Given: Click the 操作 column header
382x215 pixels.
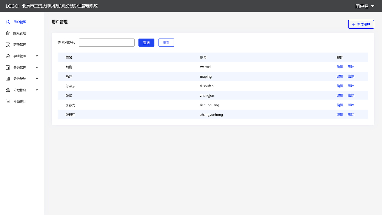Looking at the screenshot, I should tap(340, 57).
